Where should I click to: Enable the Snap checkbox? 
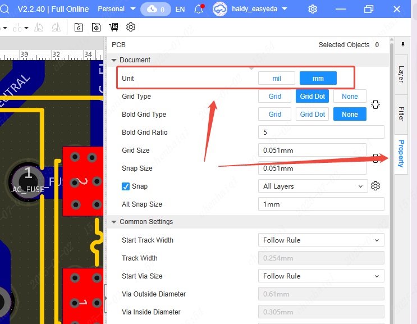126,186
